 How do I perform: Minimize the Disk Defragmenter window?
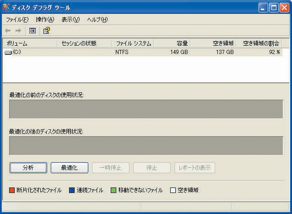(263, 8)
